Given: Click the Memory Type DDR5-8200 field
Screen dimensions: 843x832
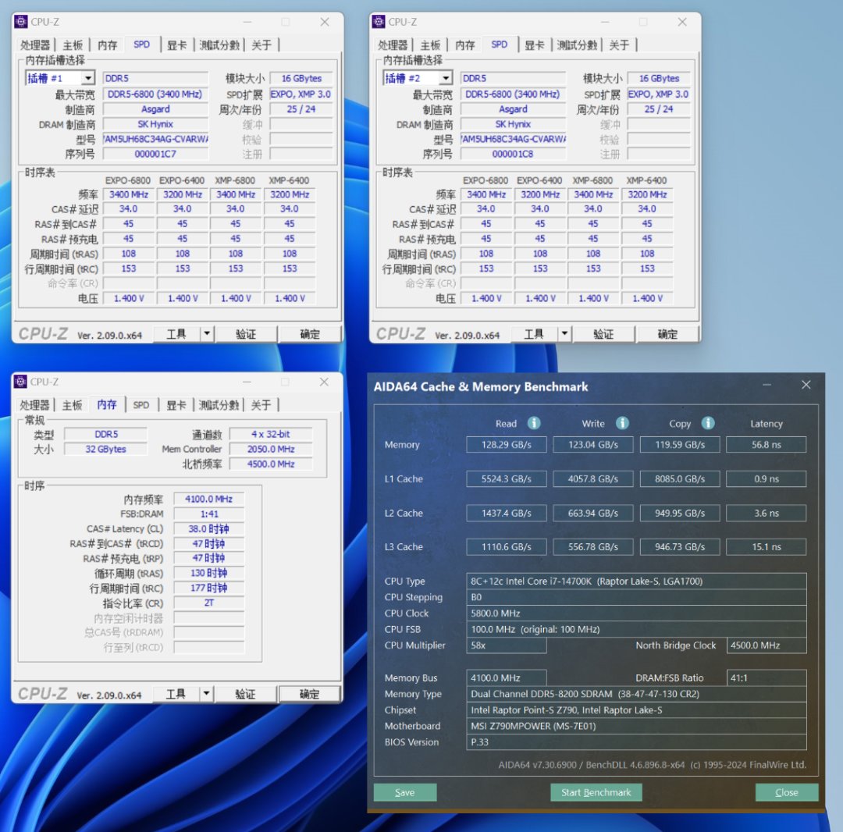Looking at the screenshot, I should (636, 694).
